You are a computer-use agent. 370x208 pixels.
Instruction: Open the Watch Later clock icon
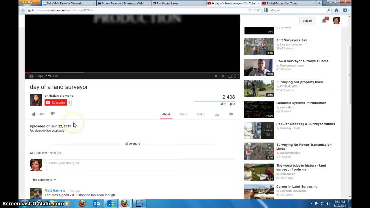(x=216, y=76)
